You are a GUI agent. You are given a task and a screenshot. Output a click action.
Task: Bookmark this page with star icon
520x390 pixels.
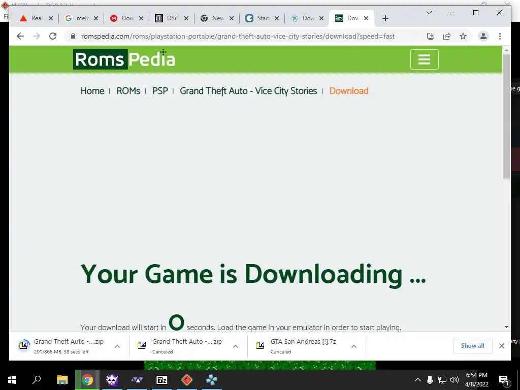tap(463, 36)
